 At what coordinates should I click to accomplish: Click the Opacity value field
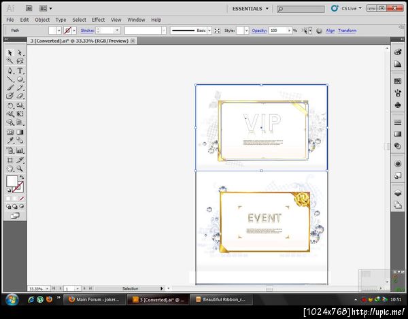pos(278,31)
